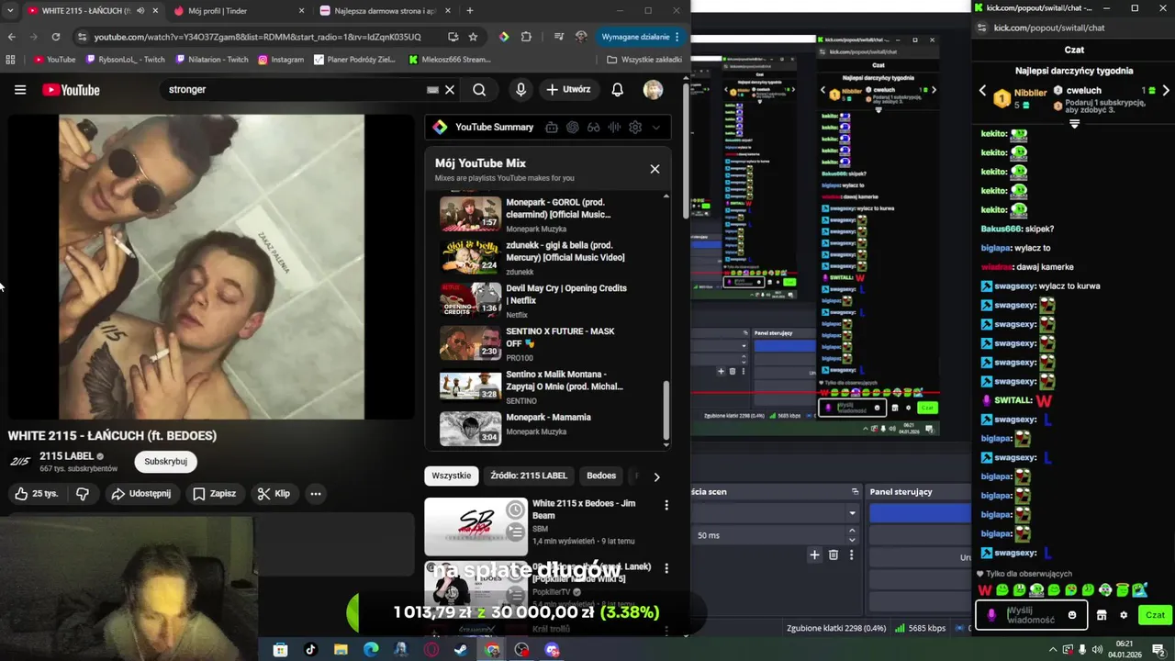Open Kick chat settings gear
The width and height of the screenshot is (1175, 661).
click(x=1124, y=615)
